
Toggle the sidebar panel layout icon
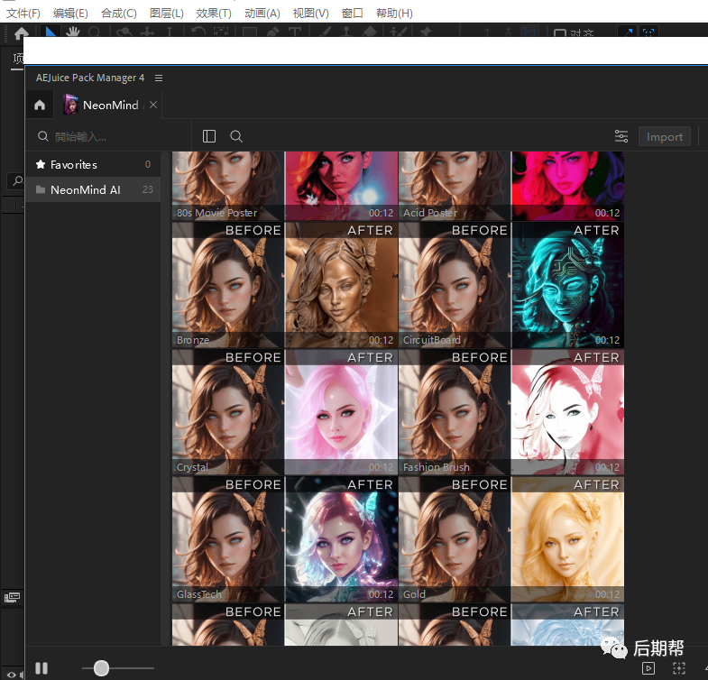click(x=209, y=136)
